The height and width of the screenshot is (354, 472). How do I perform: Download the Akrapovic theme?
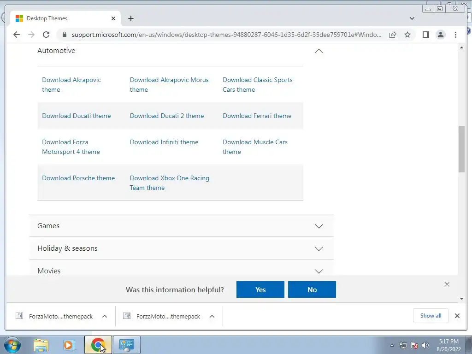click(71, 85)
